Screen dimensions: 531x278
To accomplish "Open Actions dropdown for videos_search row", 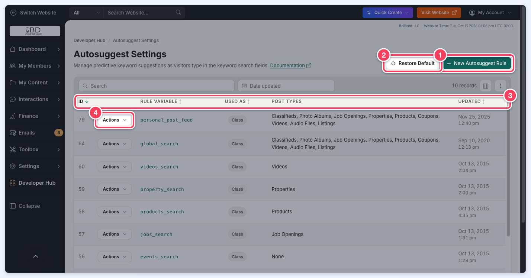I will [x=115, y=167].
